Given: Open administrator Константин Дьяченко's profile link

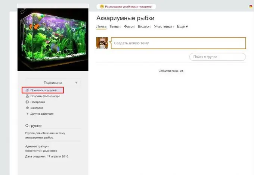Looking at the screenshot, I should click(41, 151).
